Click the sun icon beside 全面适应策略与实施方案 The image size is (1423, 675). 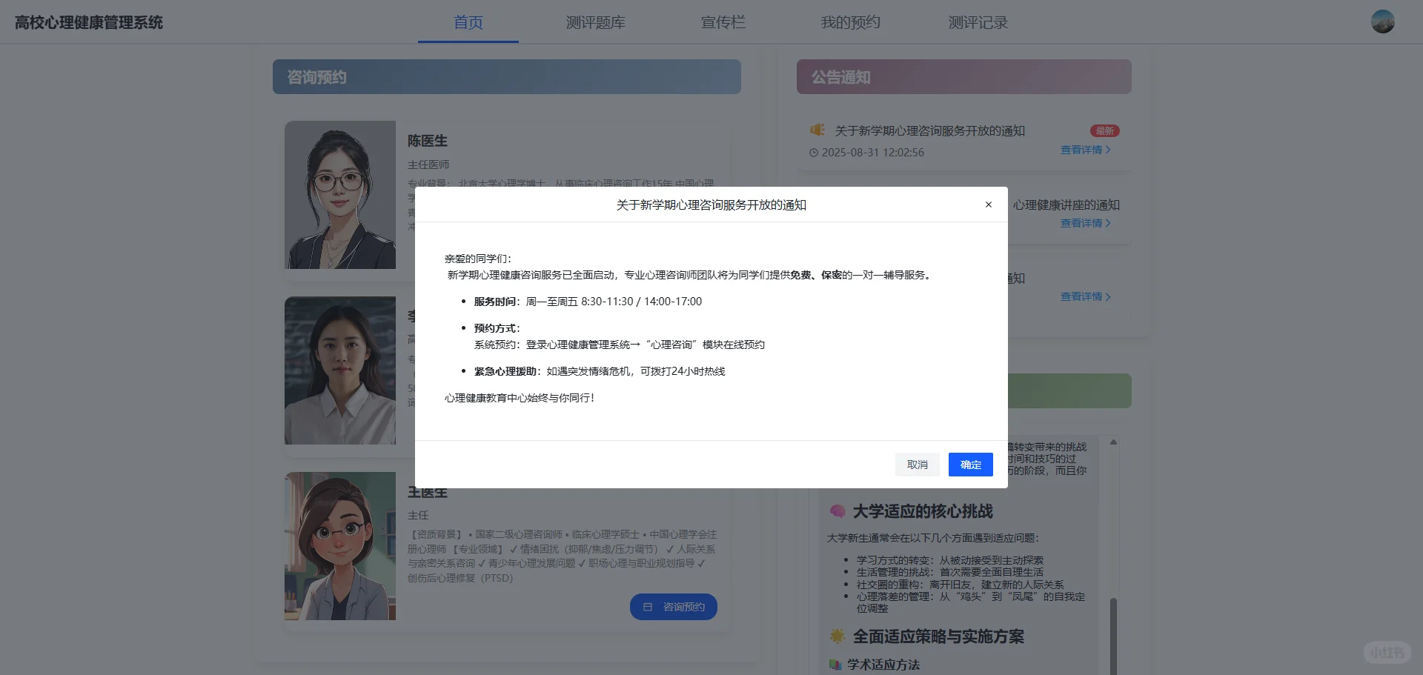[837, 636]
